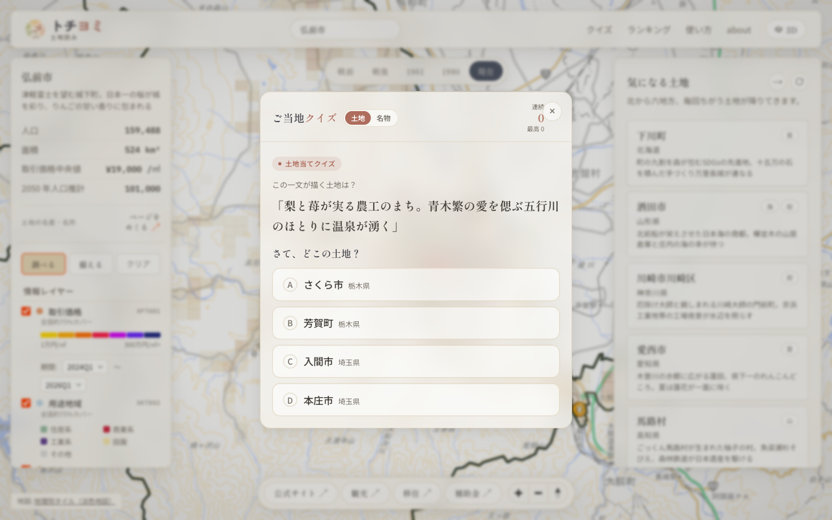Select the 土地 quiz mode tab
This screenshot has height=520, width=832.
[x=357, y=118]
